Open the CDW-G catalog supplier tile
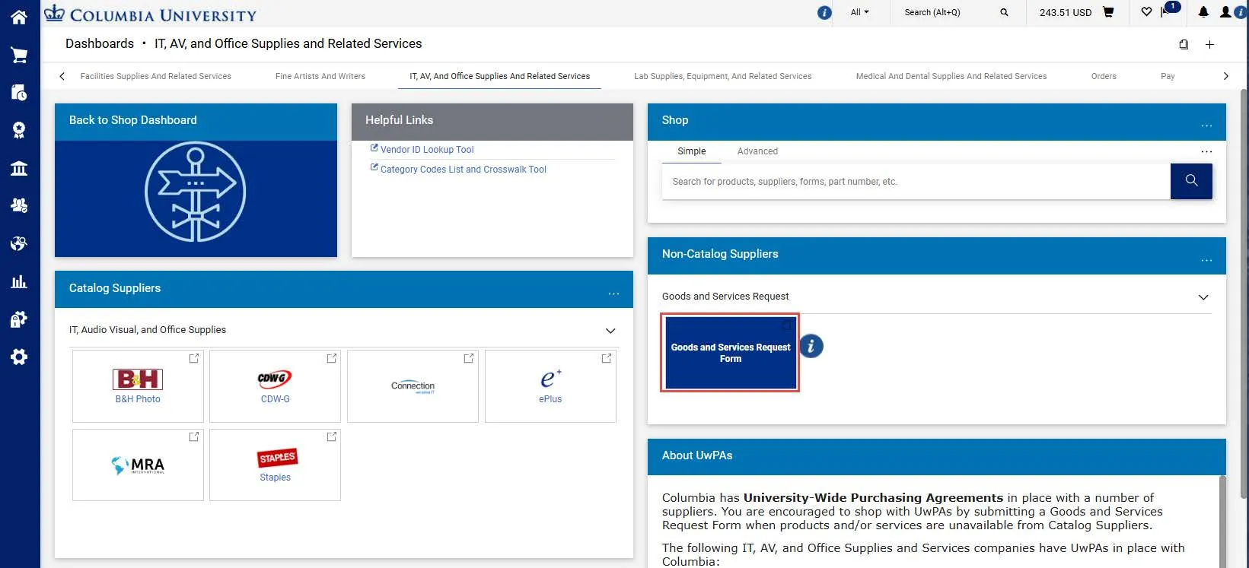Viewport: 1249px width, 568px height. click(x=275, y=386)
